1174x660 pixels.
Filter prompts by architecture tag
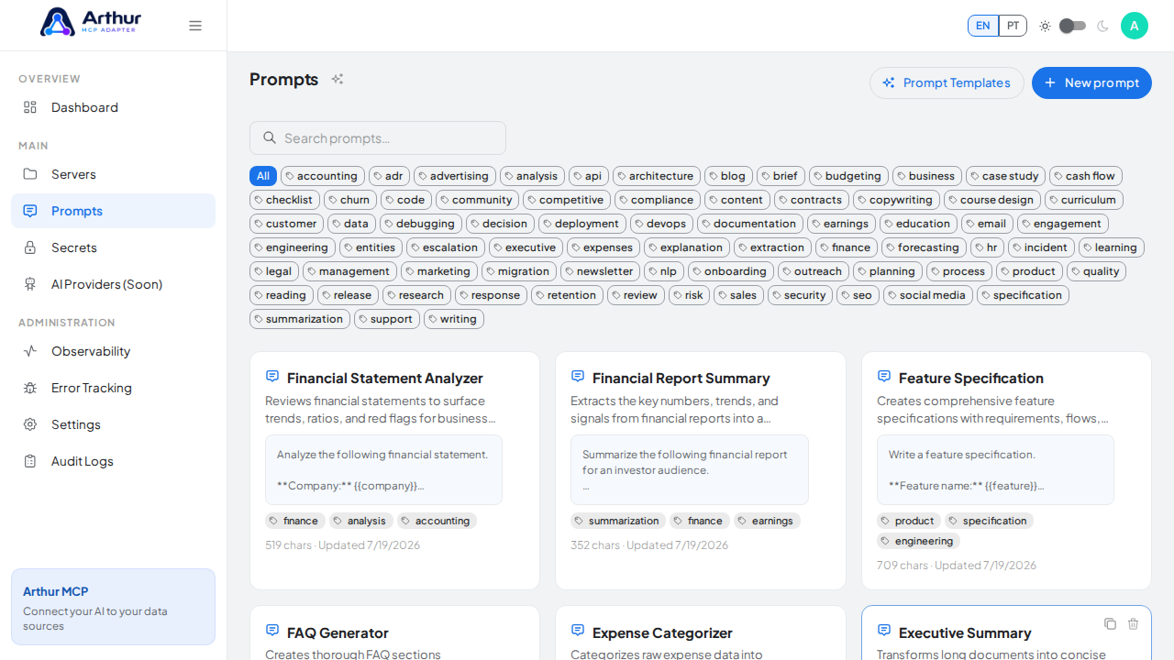point(657,176)
